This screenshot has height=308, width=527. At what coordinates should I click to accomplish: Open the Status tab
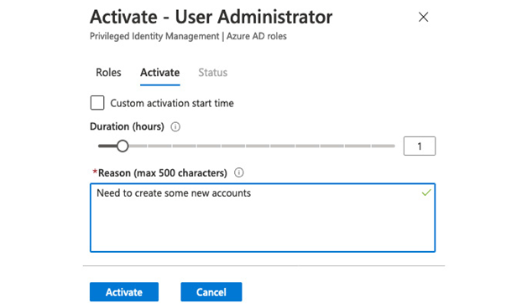coord(213,72)
